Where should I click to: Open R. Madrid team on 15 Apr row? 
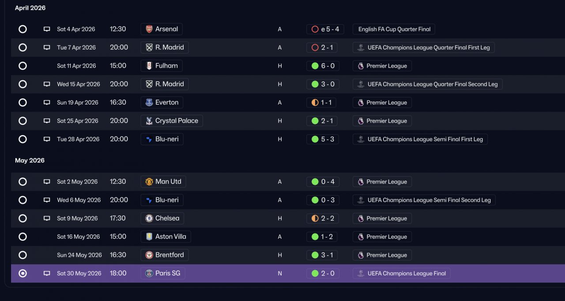(x=165, y=84)
